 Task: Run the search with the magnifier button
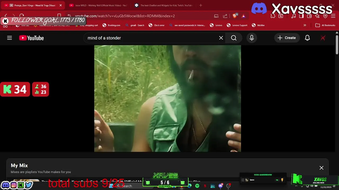click(x=234, y=38)
